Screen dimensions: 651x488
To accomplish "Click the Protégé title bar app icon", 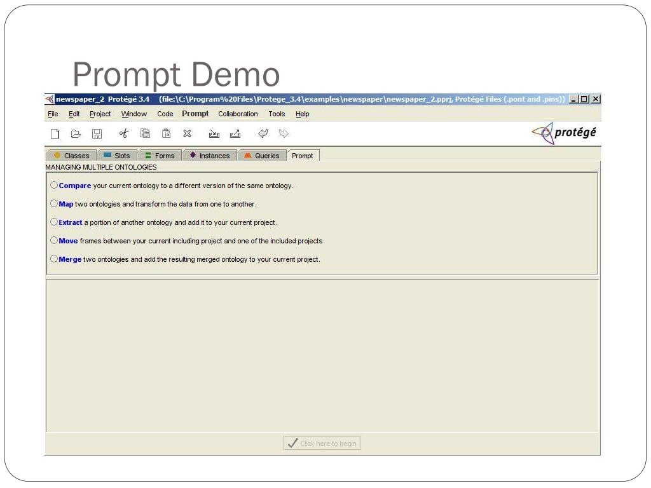I will [50, 99].
